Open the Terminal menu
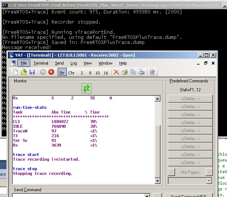 pos(41,63)
